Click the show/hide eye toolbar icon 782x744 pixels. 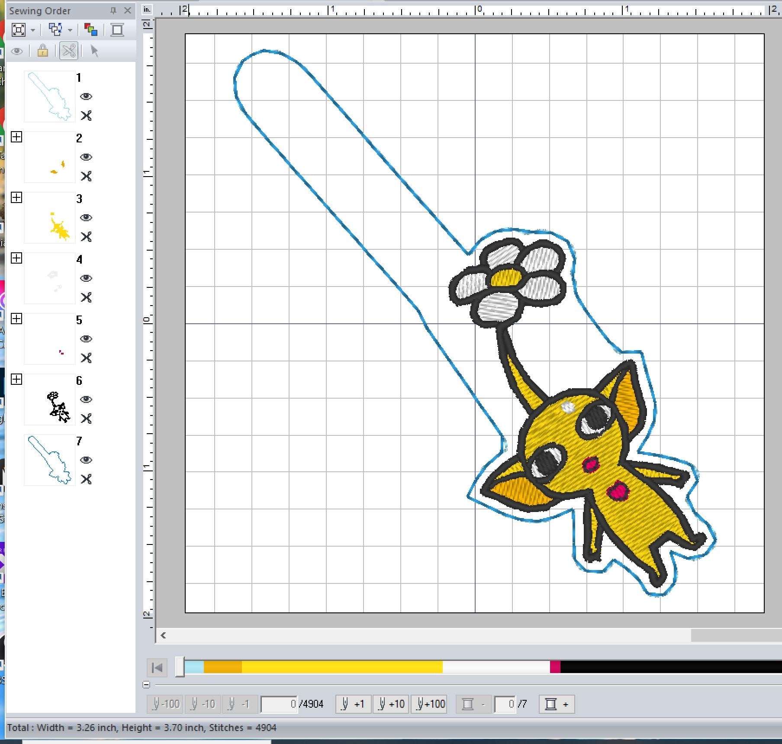17,52
